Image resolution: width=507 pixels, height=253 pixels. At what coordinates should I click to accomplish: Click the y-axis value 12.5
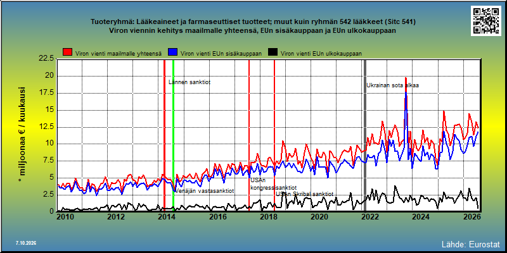pos(46,127)
